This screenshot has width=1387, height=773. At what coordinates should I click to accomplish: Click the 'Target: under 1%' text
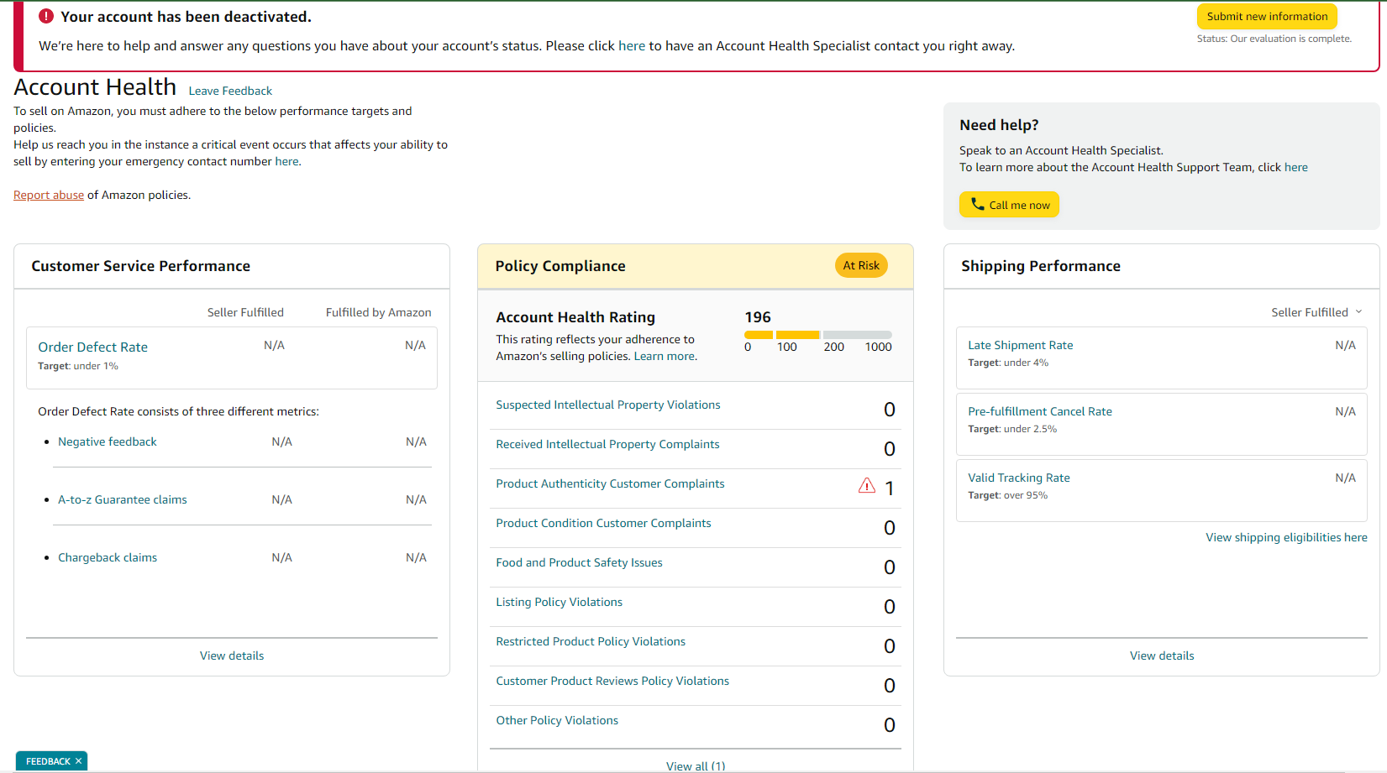coord(78,366)
